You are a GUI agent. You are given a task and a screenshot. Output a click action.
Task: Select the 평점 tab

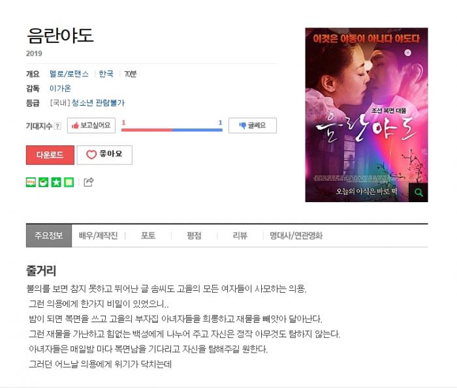coord(194,235)
